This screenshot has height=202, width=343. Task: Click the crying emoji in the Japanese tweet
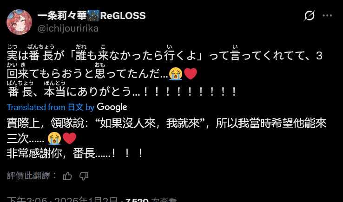[x=176, y=74]
